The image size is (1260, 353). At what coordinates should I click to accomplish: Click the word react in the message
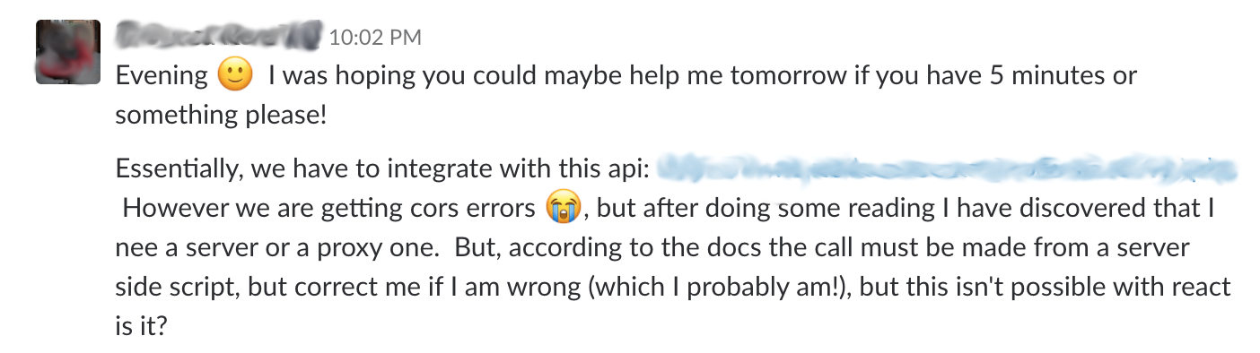click(1198, 288)
